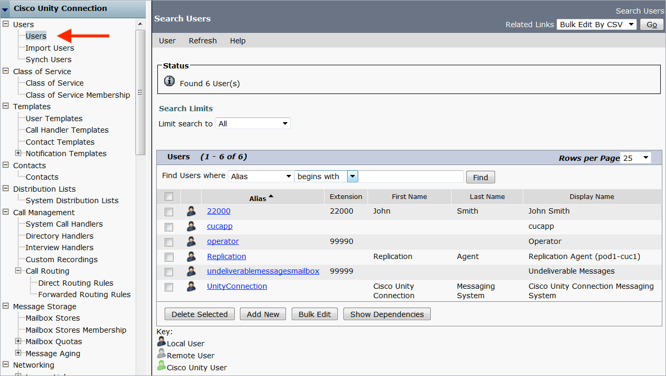The width and height of the screenshot is (666, 376).
Task: Open the User menu
Action: point(167,41)
